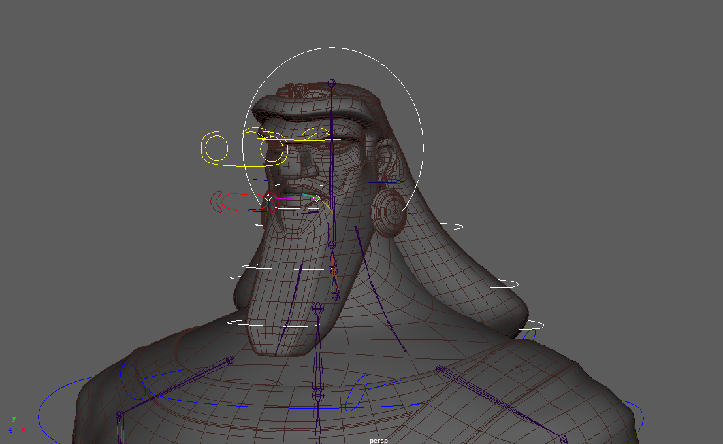Select the joint at top of head

click(x=332, y=83)
